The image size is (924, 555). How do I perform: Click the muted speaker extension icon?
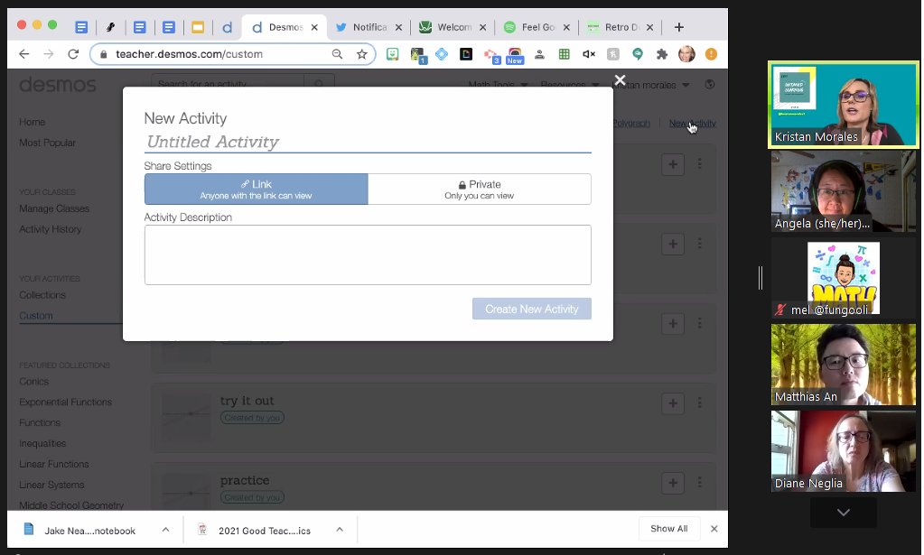(x=589, y=54)
